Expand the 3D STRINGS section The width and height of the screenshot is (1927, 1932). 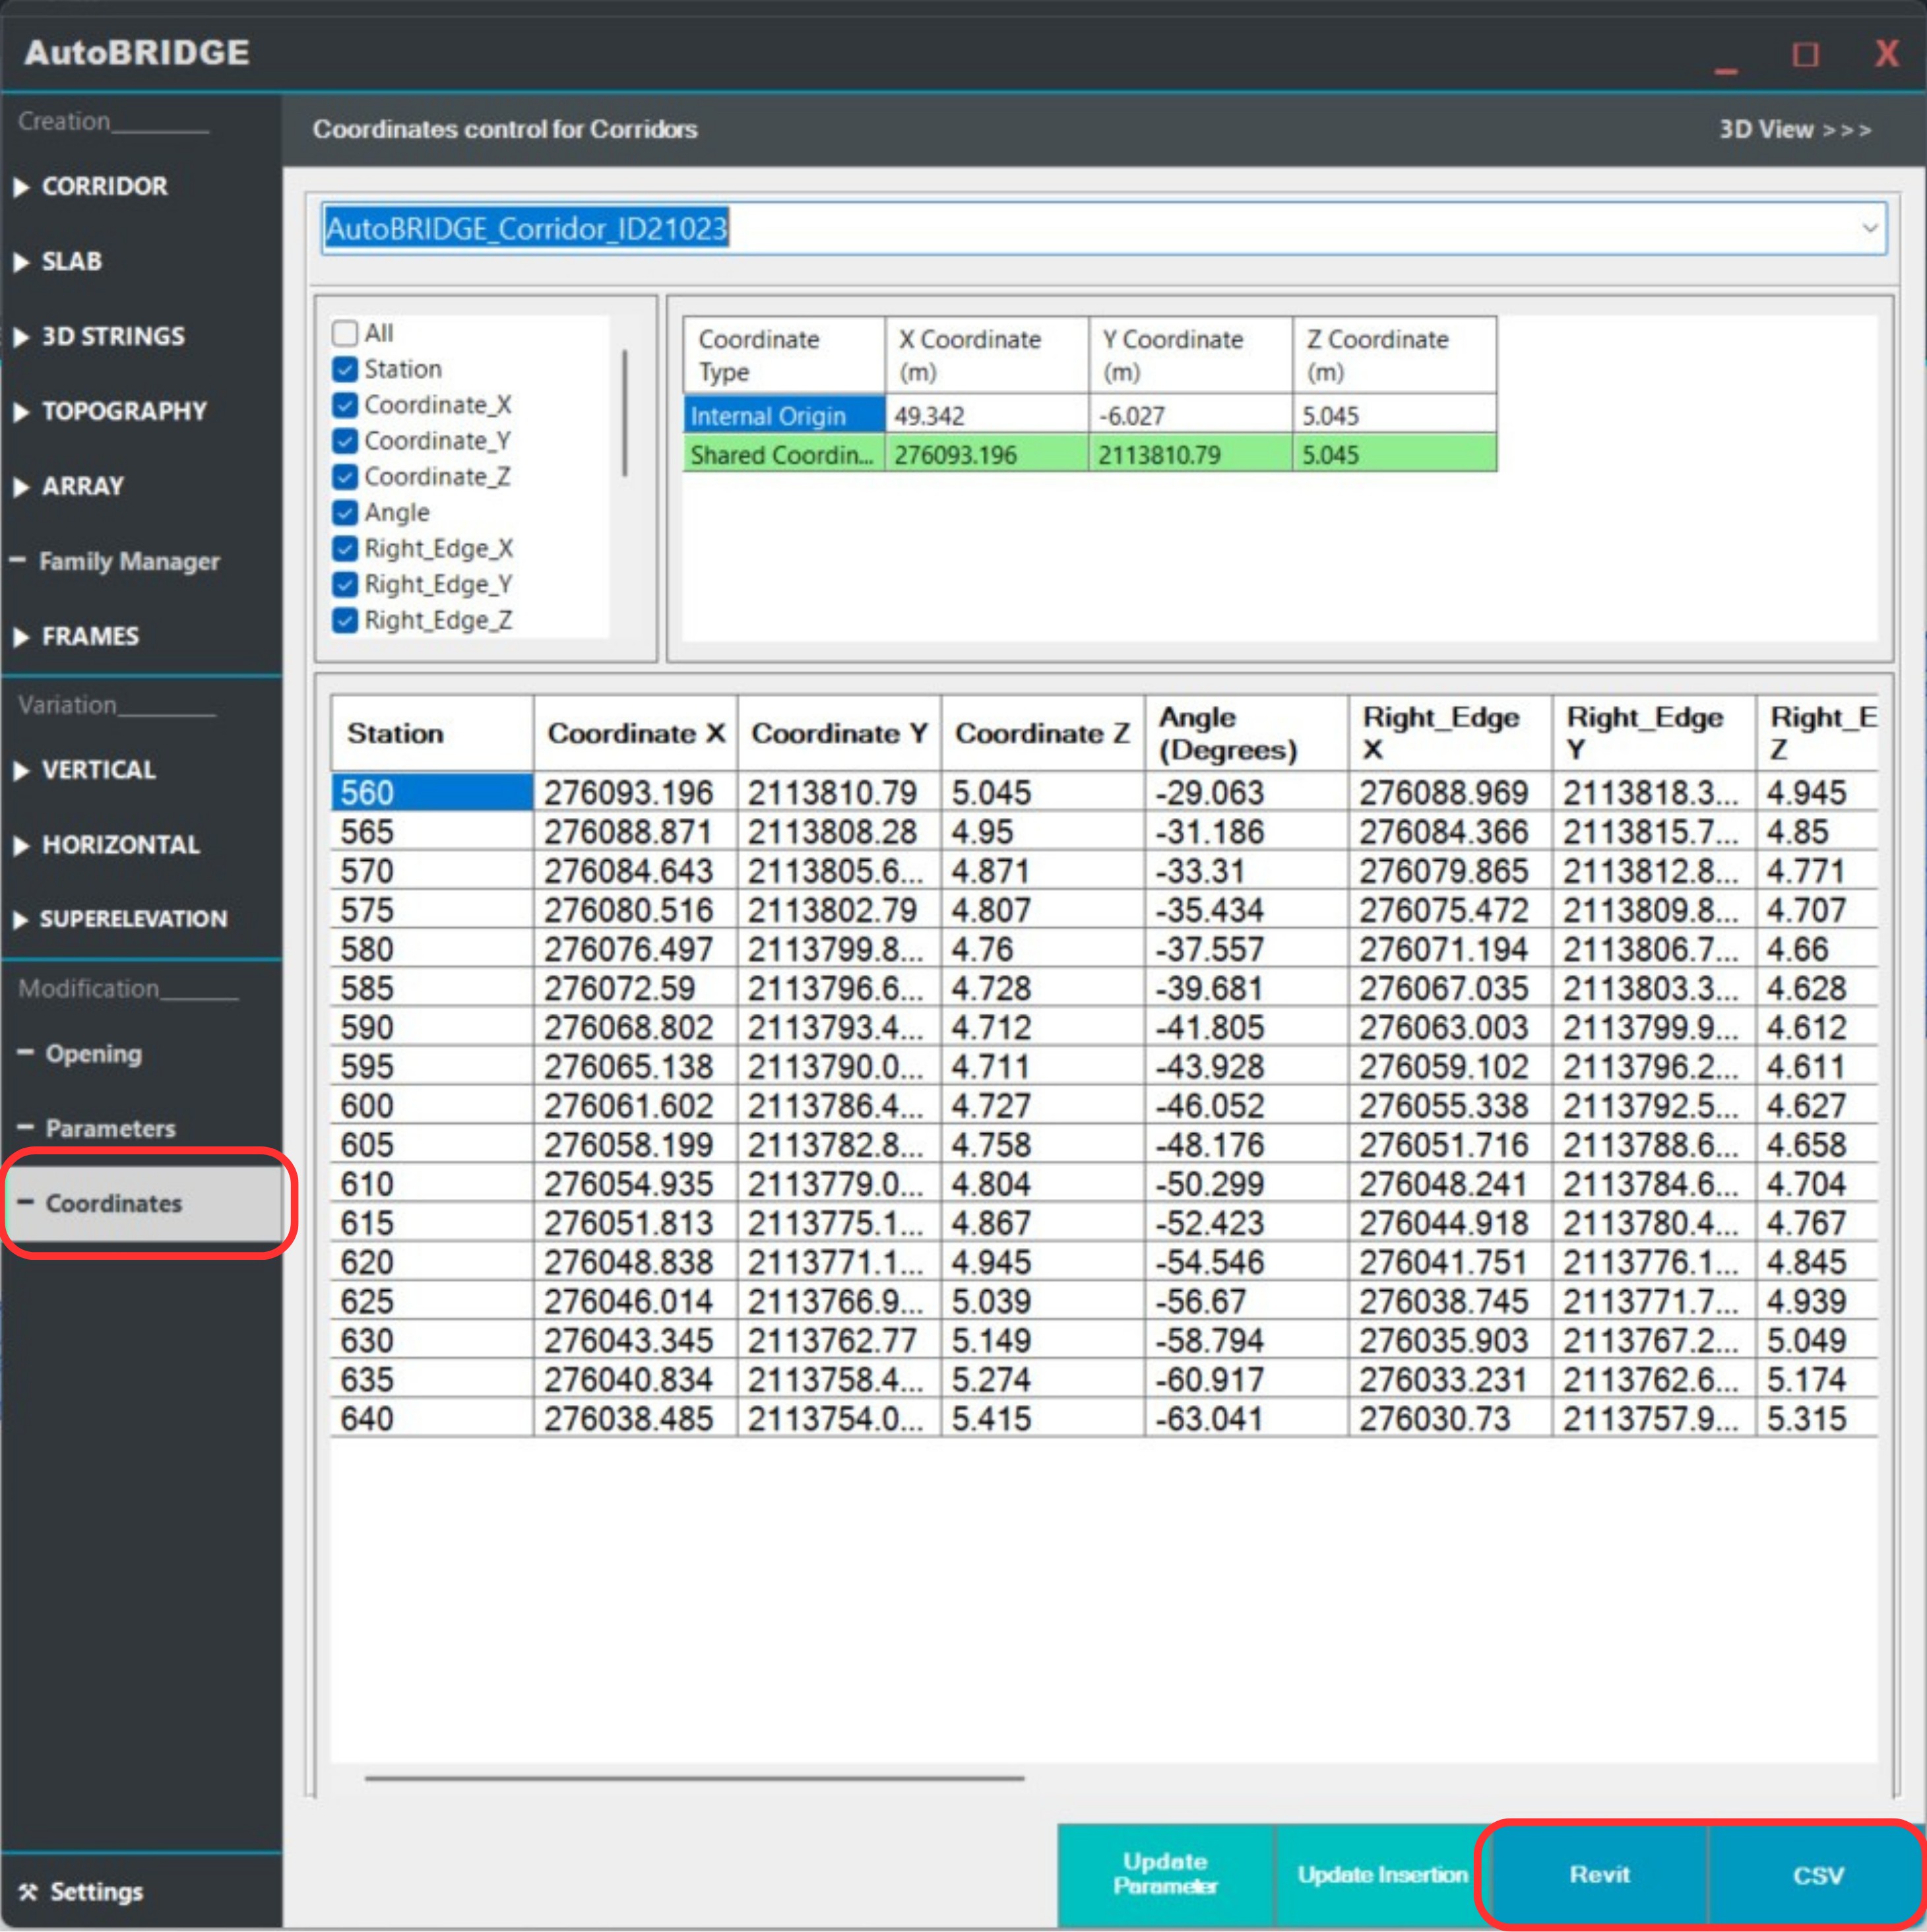coord(112,336)
